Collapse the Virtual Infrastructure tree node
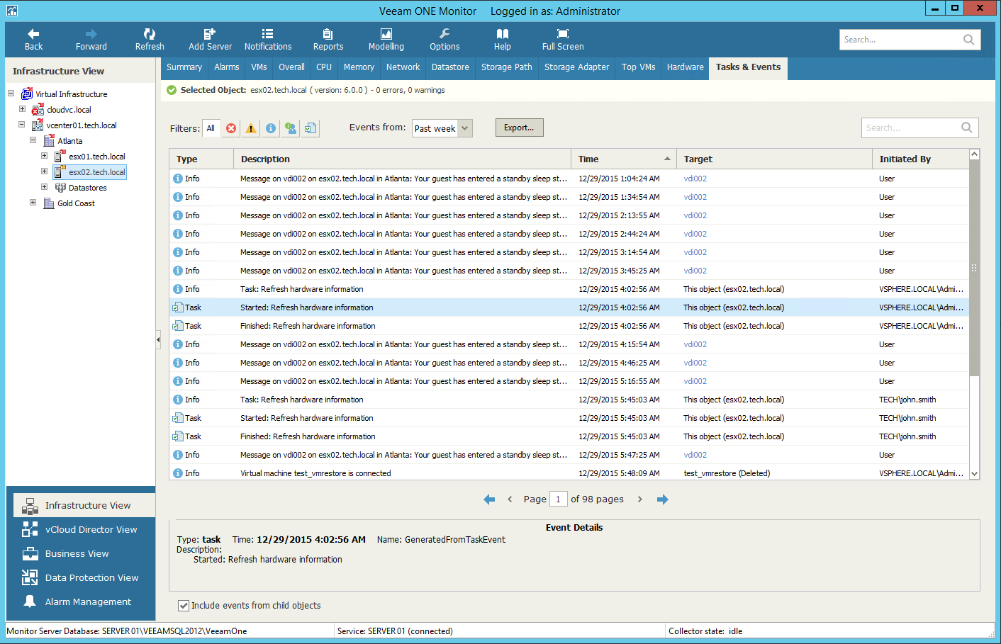1001x644 pixels. [x=11, y=94]
